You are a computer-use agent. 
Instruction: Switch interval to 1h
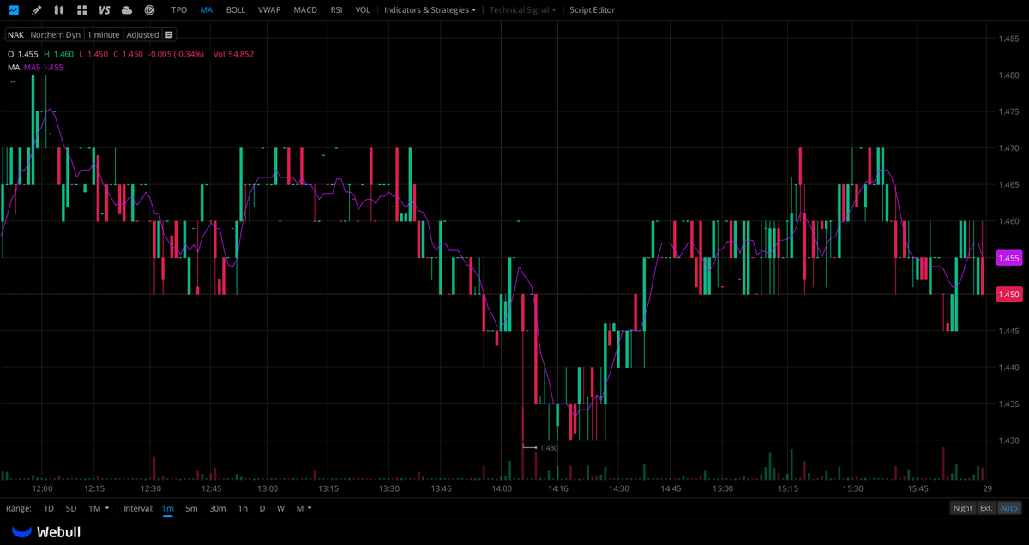click(243, 508)
